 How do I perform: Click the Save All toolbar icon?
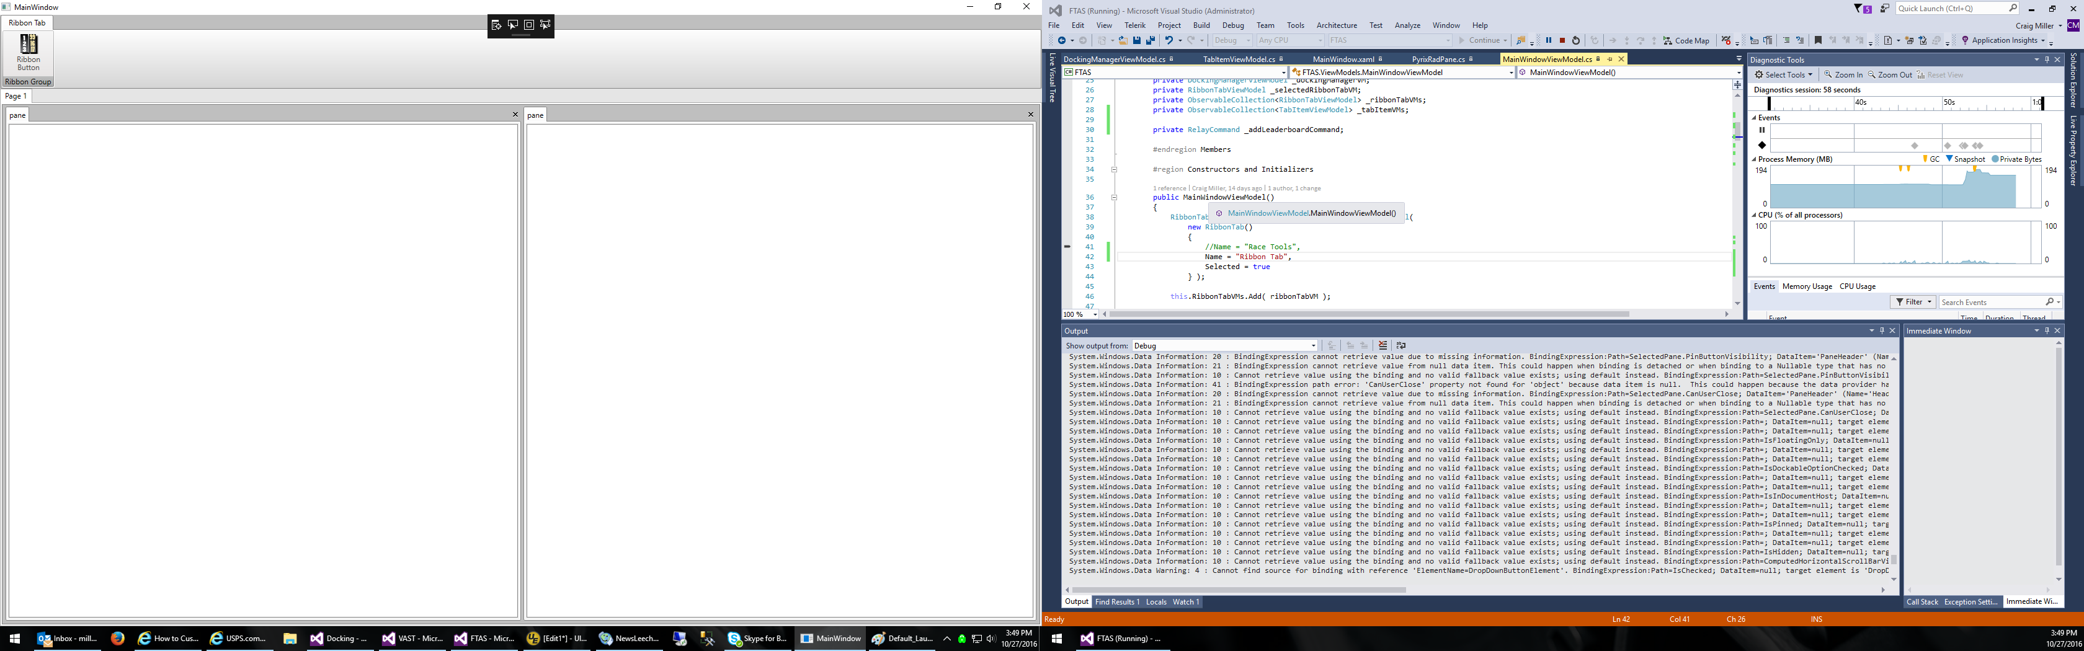click(x=1151, y=40)
